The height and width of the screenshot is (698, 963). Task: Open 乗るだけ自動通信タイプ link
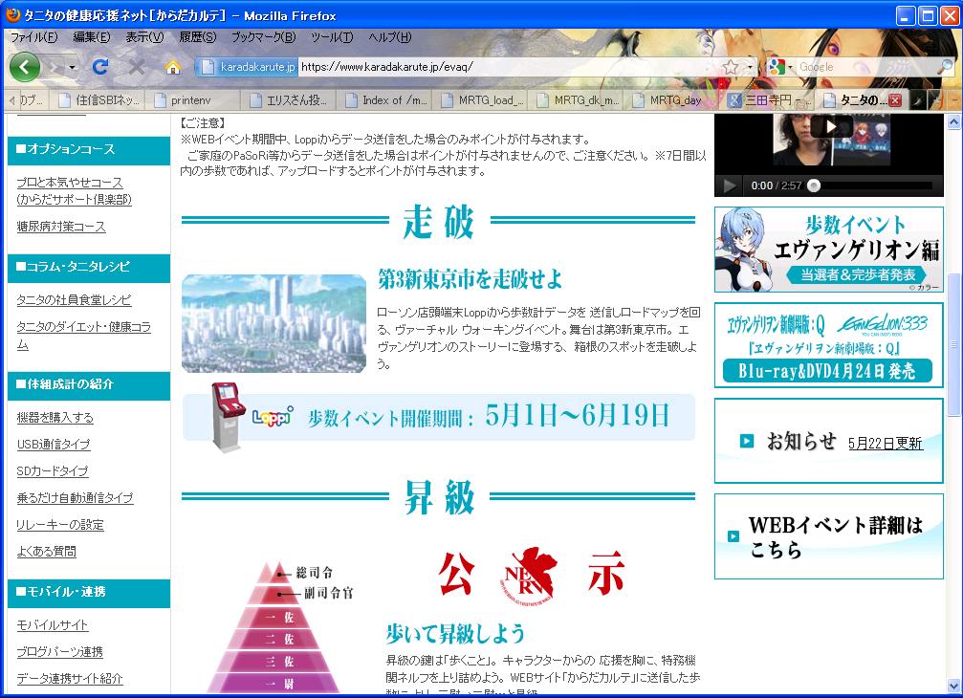(75, 498)
